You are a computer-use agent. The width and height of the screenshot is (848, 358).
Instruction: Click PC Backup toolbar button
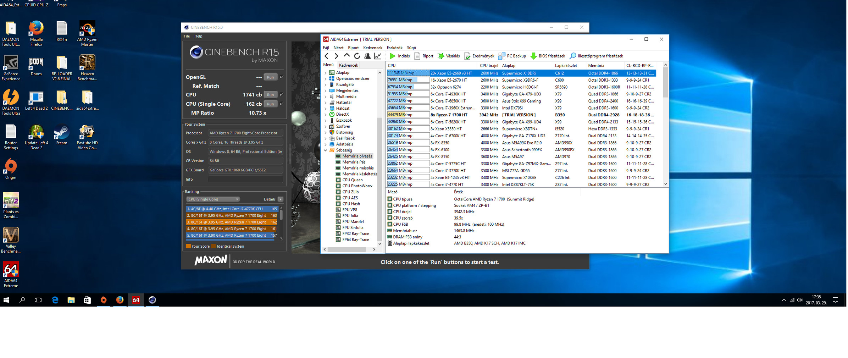(x=512, y=56)
